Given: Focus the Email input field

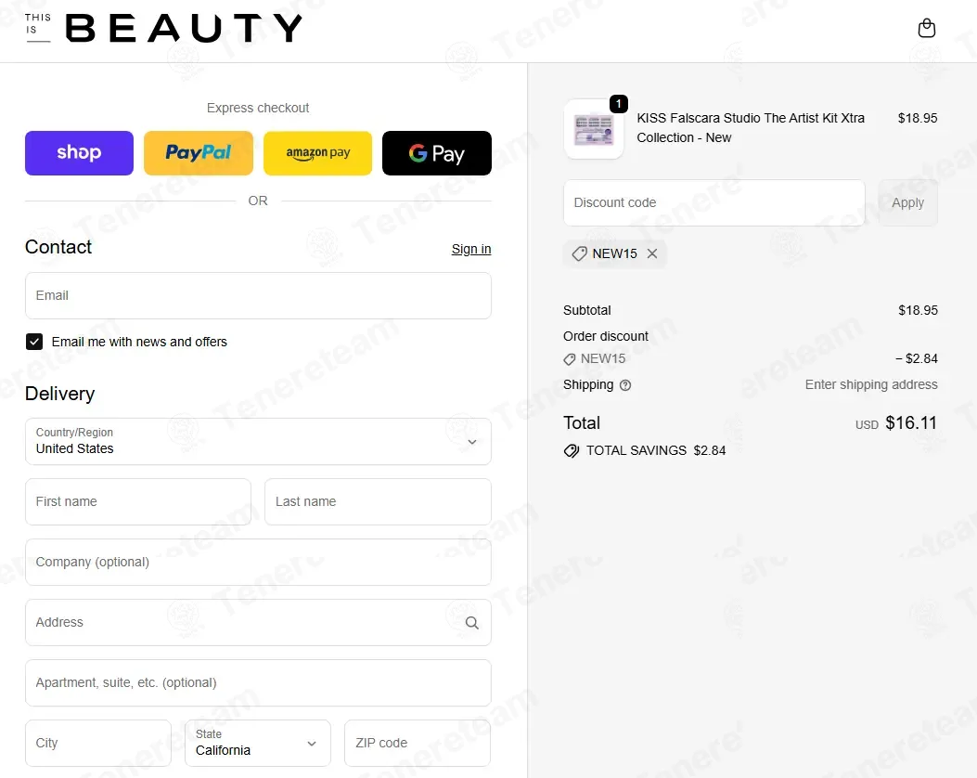Looking at the screenshot, I should click(x=258, y=295).
